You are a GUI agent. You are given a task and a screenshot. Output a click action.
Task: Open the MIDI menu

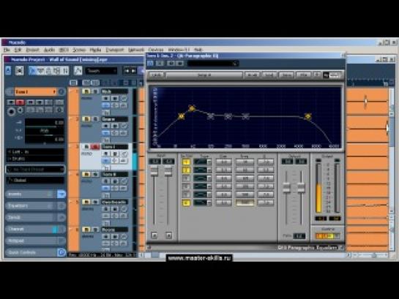(x=64, y=50)
